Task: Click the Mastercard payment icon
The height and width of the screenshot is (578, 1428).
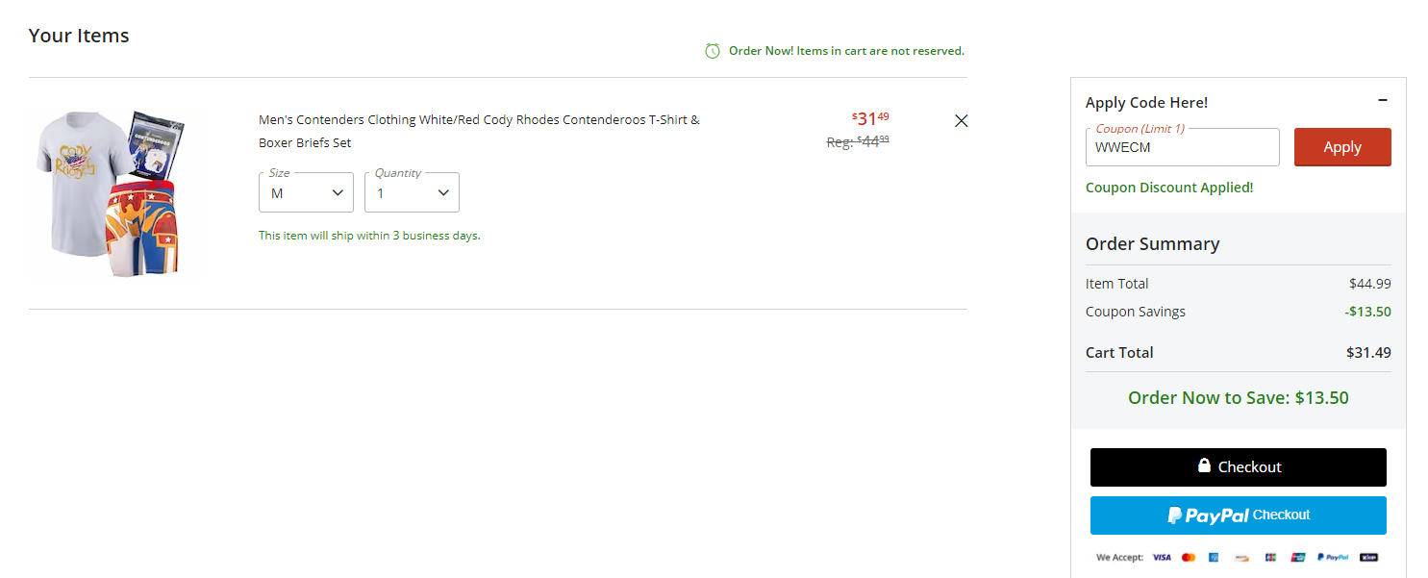Action: 1189,557
